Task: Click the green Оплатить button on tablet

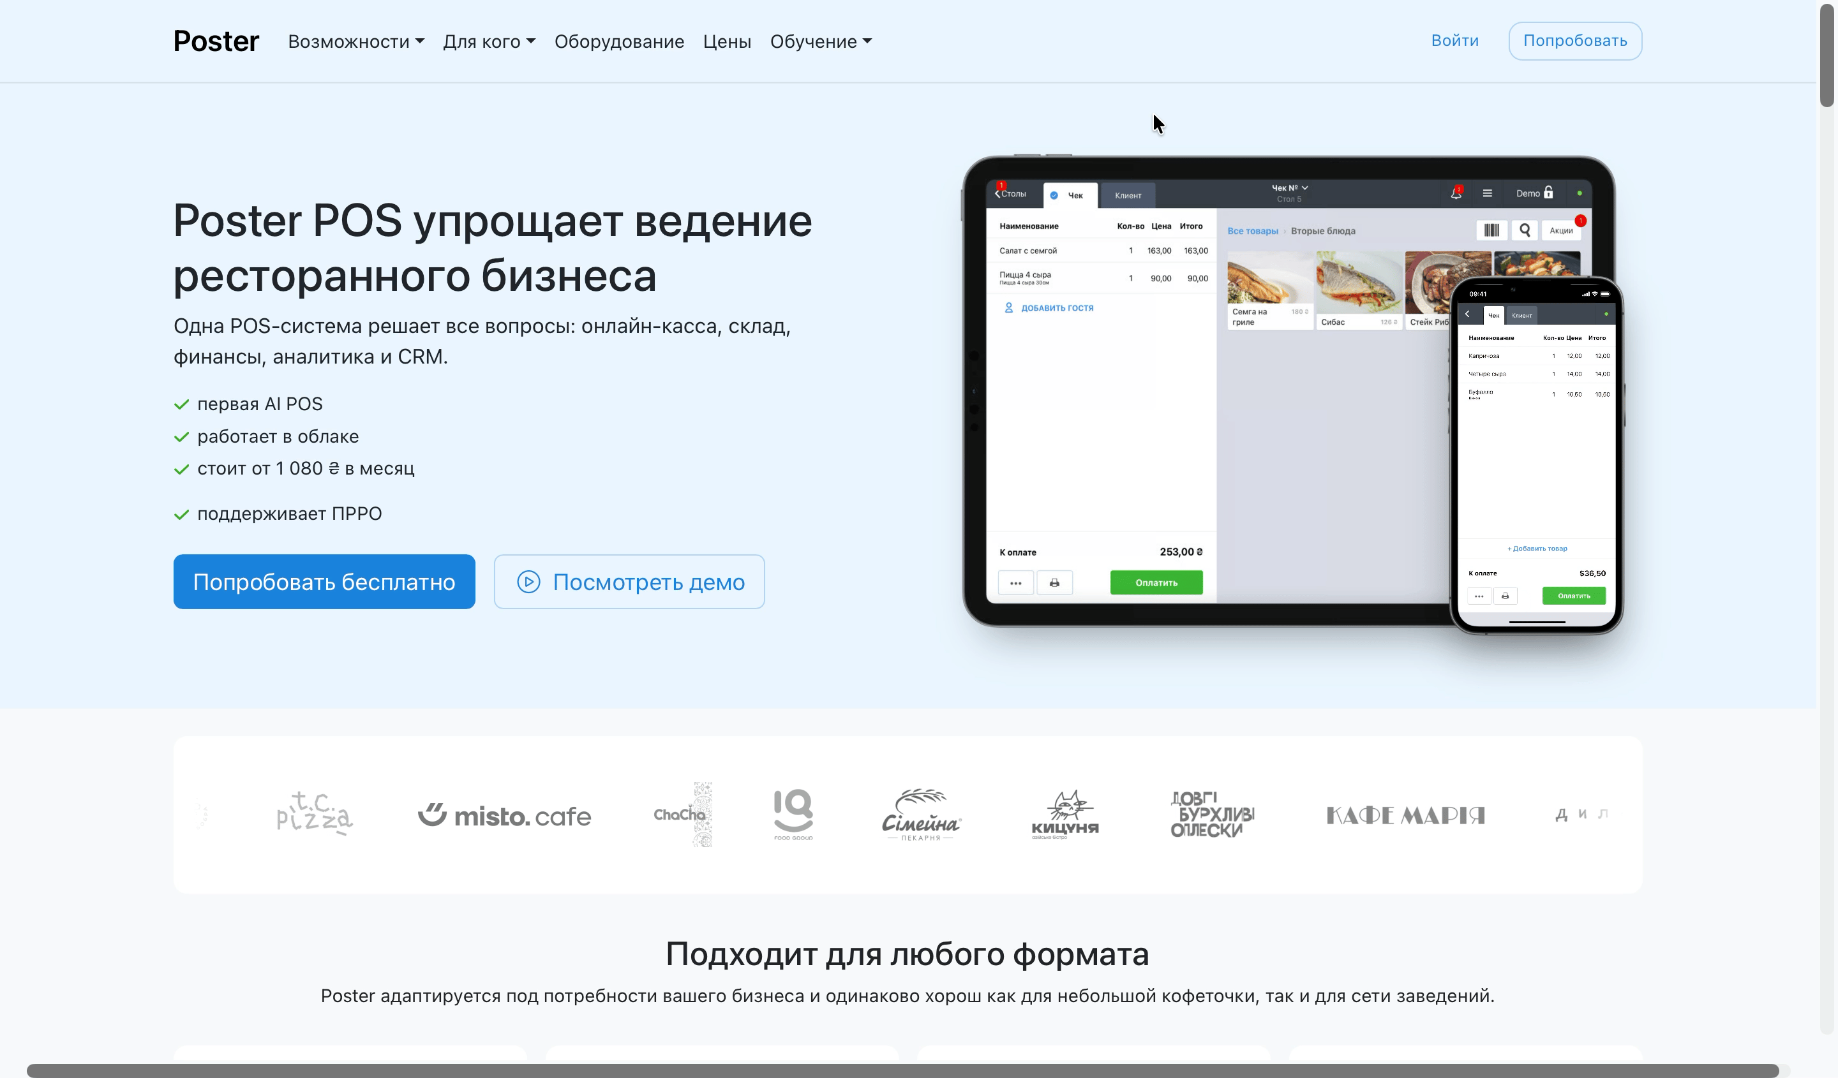Action: coord(1156,582)
